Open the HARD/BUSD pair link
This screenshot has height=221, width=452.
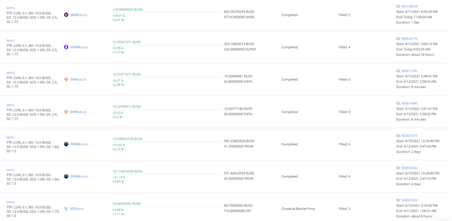[79, 15]
